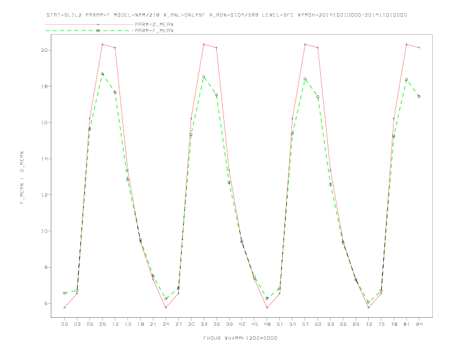The width and height of the screenshot is (457, 353).
Task: Click x-axis tick label 24
Action: click(x=166, y=324)
